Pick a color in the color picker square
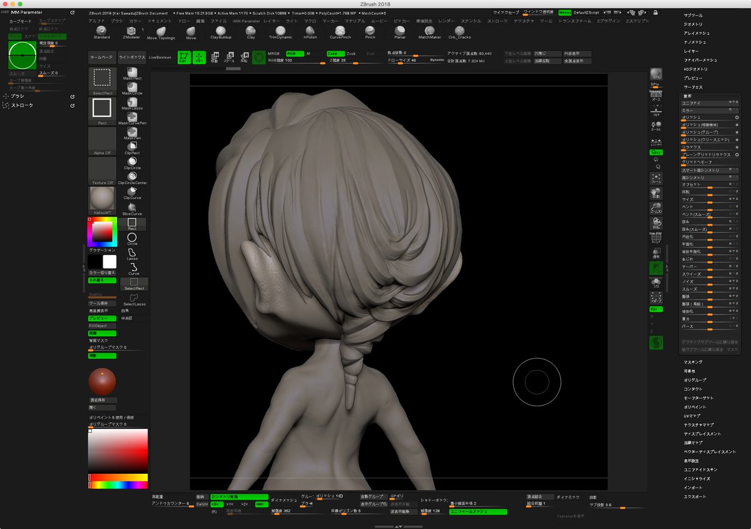Screen dimensions: 751x529 tap(102, 232)
